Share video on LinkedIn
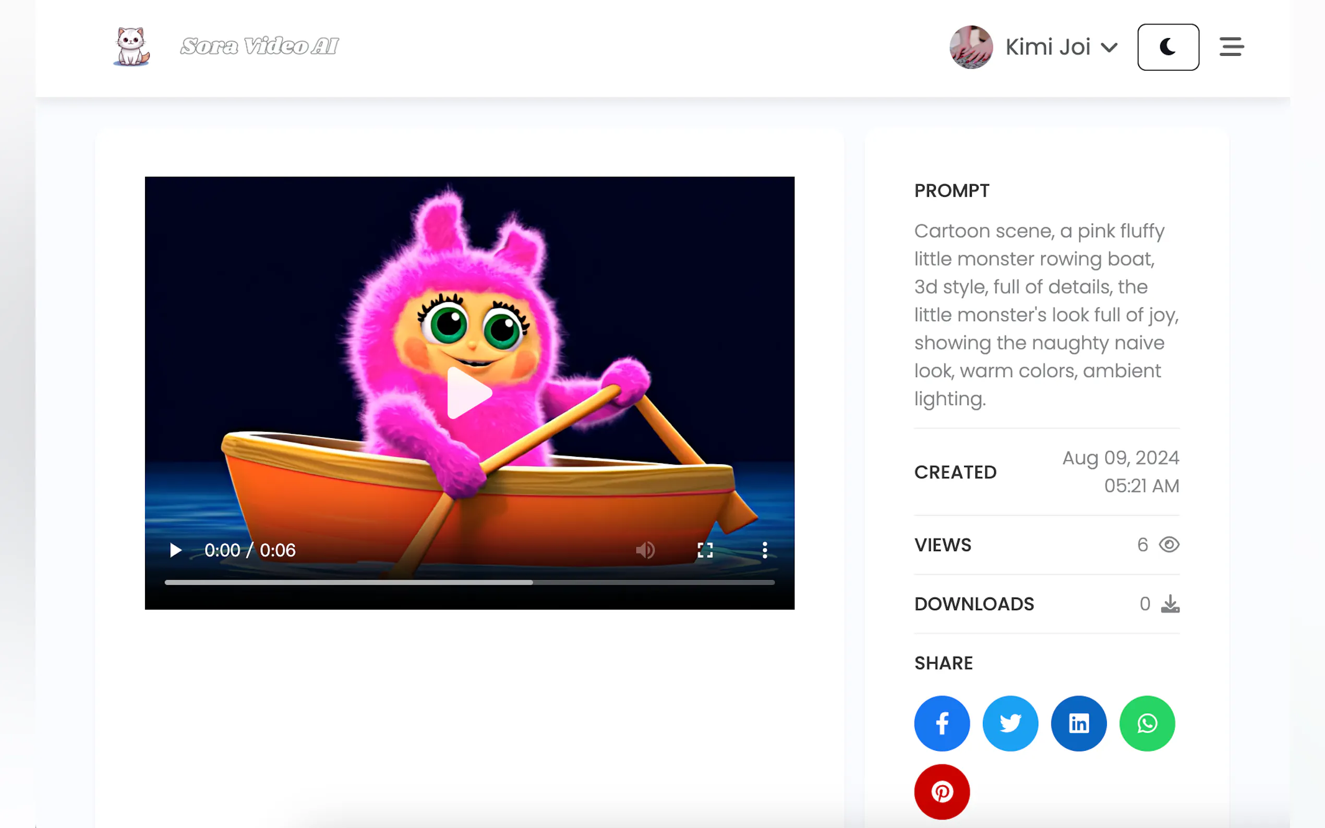Image resolution: width=1325 pixels, height=828 pixels. [x=1078, y=723]
